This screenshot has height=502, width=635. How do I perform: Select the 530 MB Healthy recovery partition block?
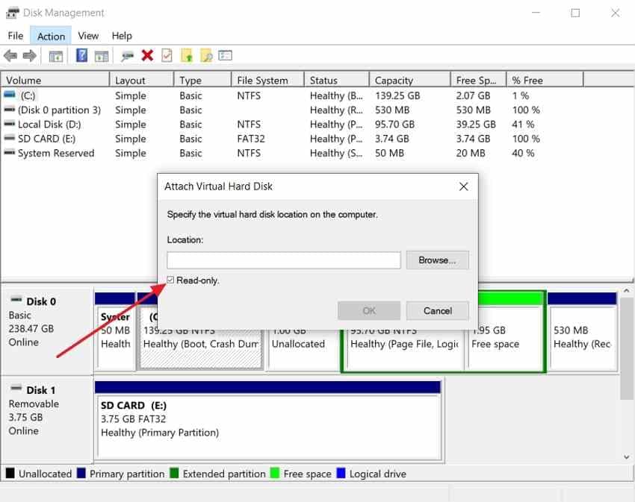[x=582, y=332]
